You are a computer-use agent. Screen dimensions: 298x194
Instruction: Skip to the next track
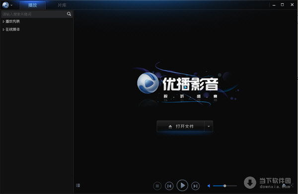[195, 186]
